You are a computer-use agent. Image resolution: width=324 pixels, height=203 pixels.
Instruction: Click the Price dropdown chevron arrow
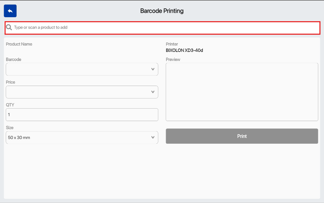click(x=153, y=92)
